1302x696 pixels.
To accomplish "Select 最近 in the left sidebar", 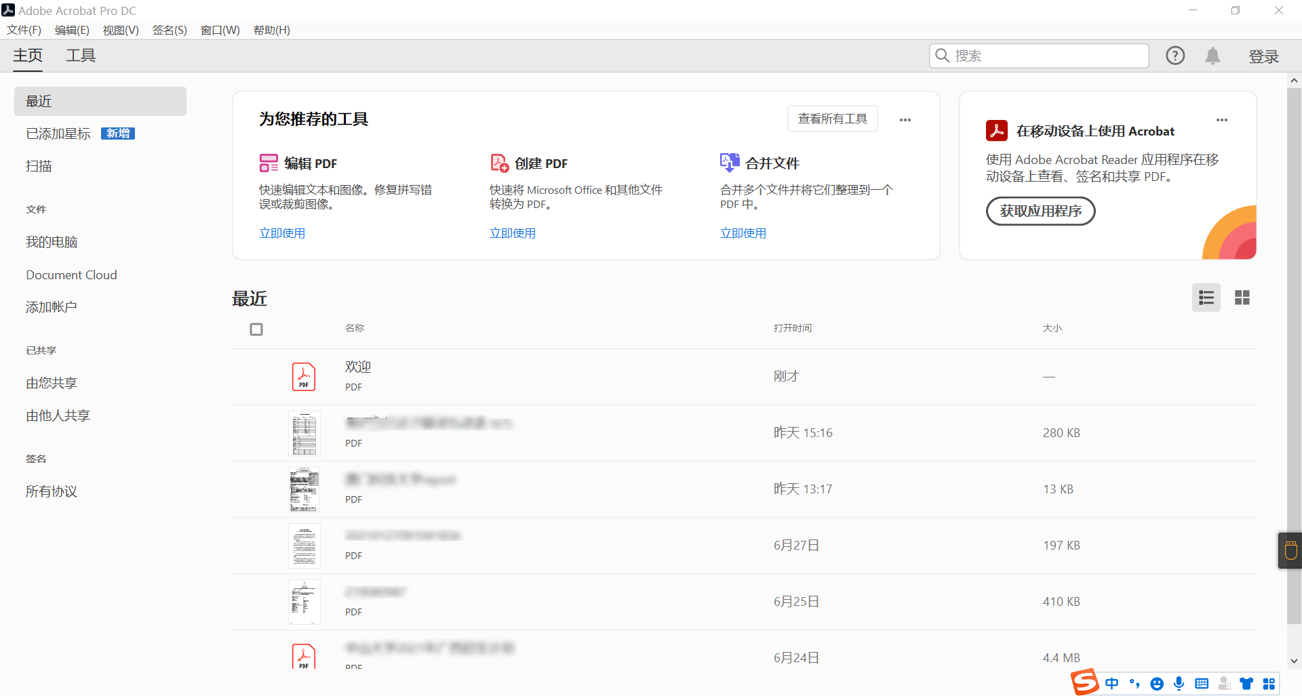I will tap(100, 101).
